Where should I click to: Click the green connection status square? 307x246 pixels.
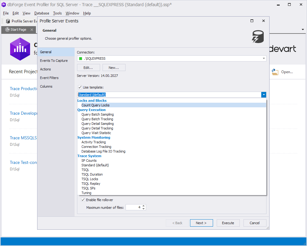(80, 58)
